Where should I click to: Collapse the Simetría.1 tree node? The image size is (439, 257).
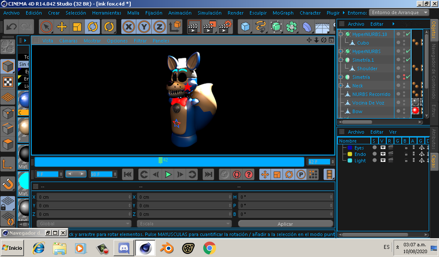[x=341, y=60]
